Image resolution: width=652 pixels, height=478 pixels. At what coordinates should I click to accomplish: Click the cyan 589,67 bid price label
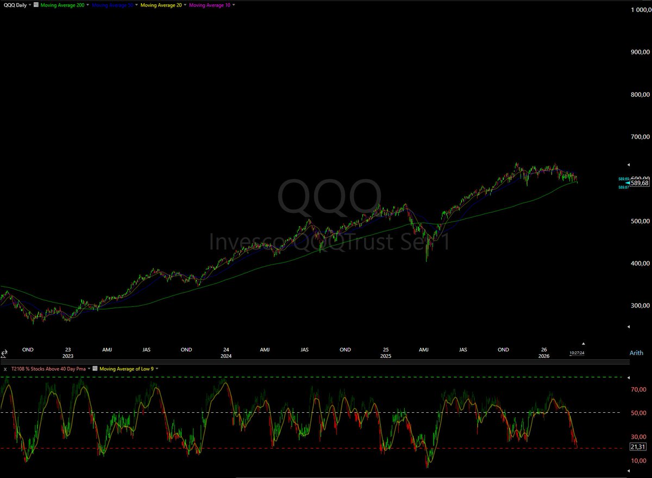623,187
